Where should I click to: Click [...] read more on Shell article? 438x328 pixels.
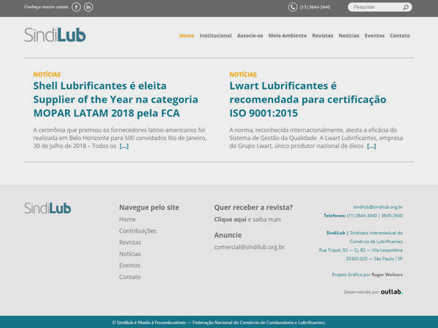tap(124, 146)
